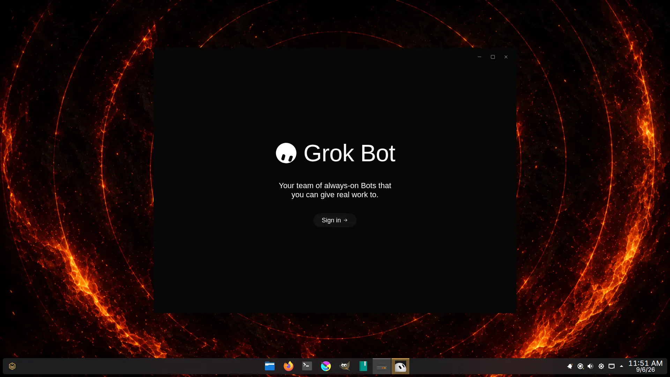Expand hidden system tray icons

621,366
